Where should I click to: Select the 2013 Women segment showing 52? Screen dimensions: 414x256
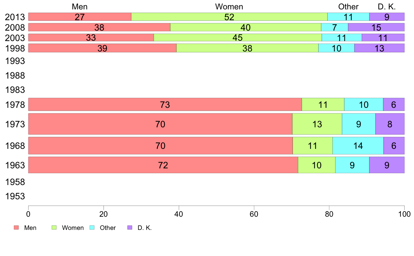(229, 17)
